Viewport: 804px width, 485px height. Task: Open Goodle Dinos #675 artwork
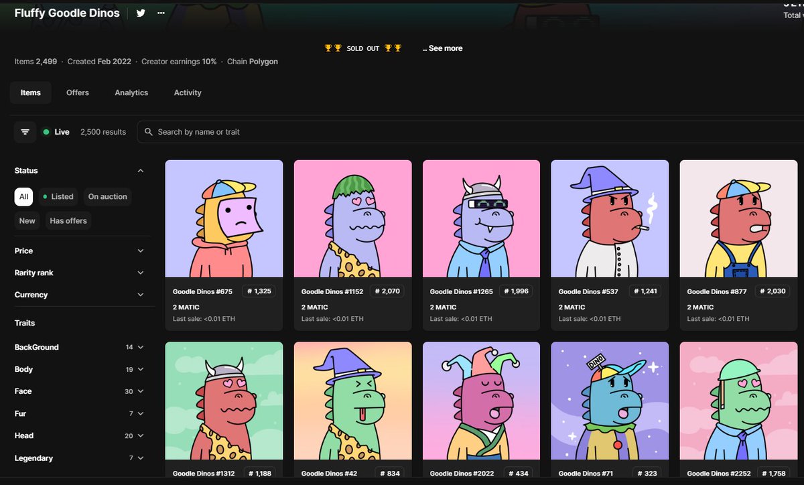[x=224, y=218]
